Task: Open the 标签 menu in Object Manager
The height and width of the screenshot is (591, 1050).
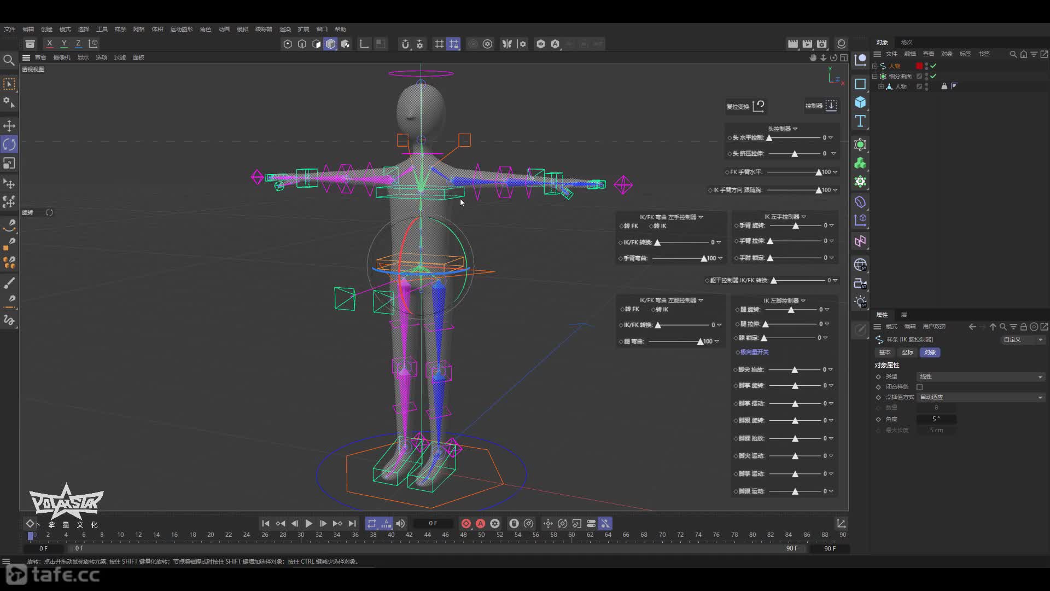Action: tap(965, 54)
